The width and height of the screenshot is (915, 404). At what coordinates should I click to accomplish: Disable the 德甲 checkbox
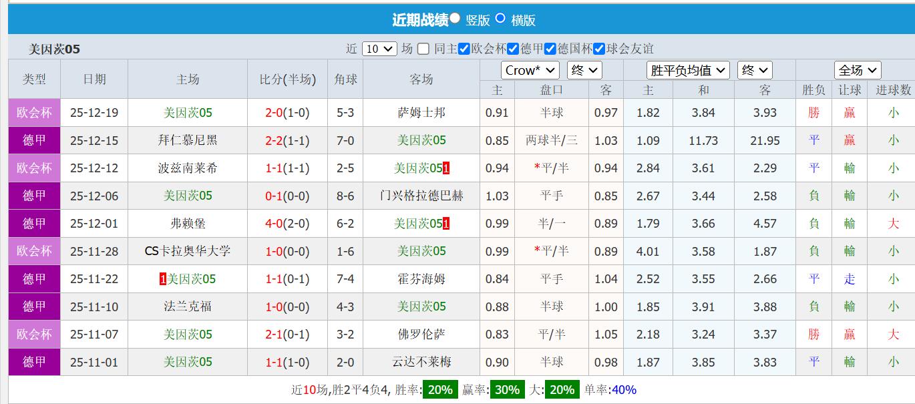coord(514,49)
